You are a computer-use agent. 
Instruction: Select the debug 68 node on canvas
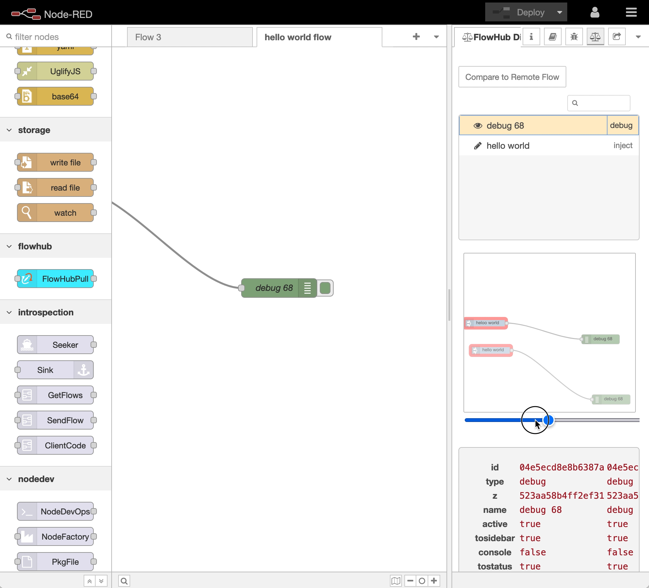pyautogui.click(x=279, y=288)
